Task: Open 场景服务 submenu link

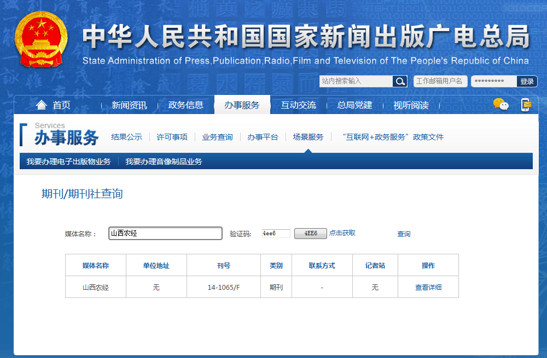Action: [308, 137]
